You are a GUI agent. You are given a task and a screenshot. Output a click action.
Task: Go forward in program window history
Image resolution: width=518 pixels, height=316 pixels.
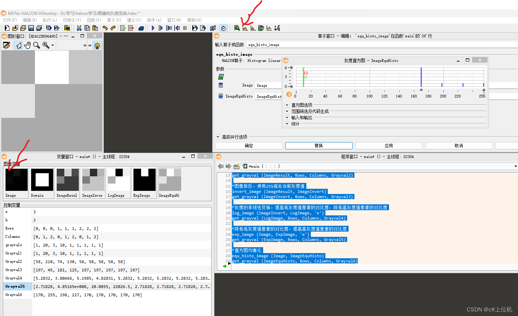point(228,166)
